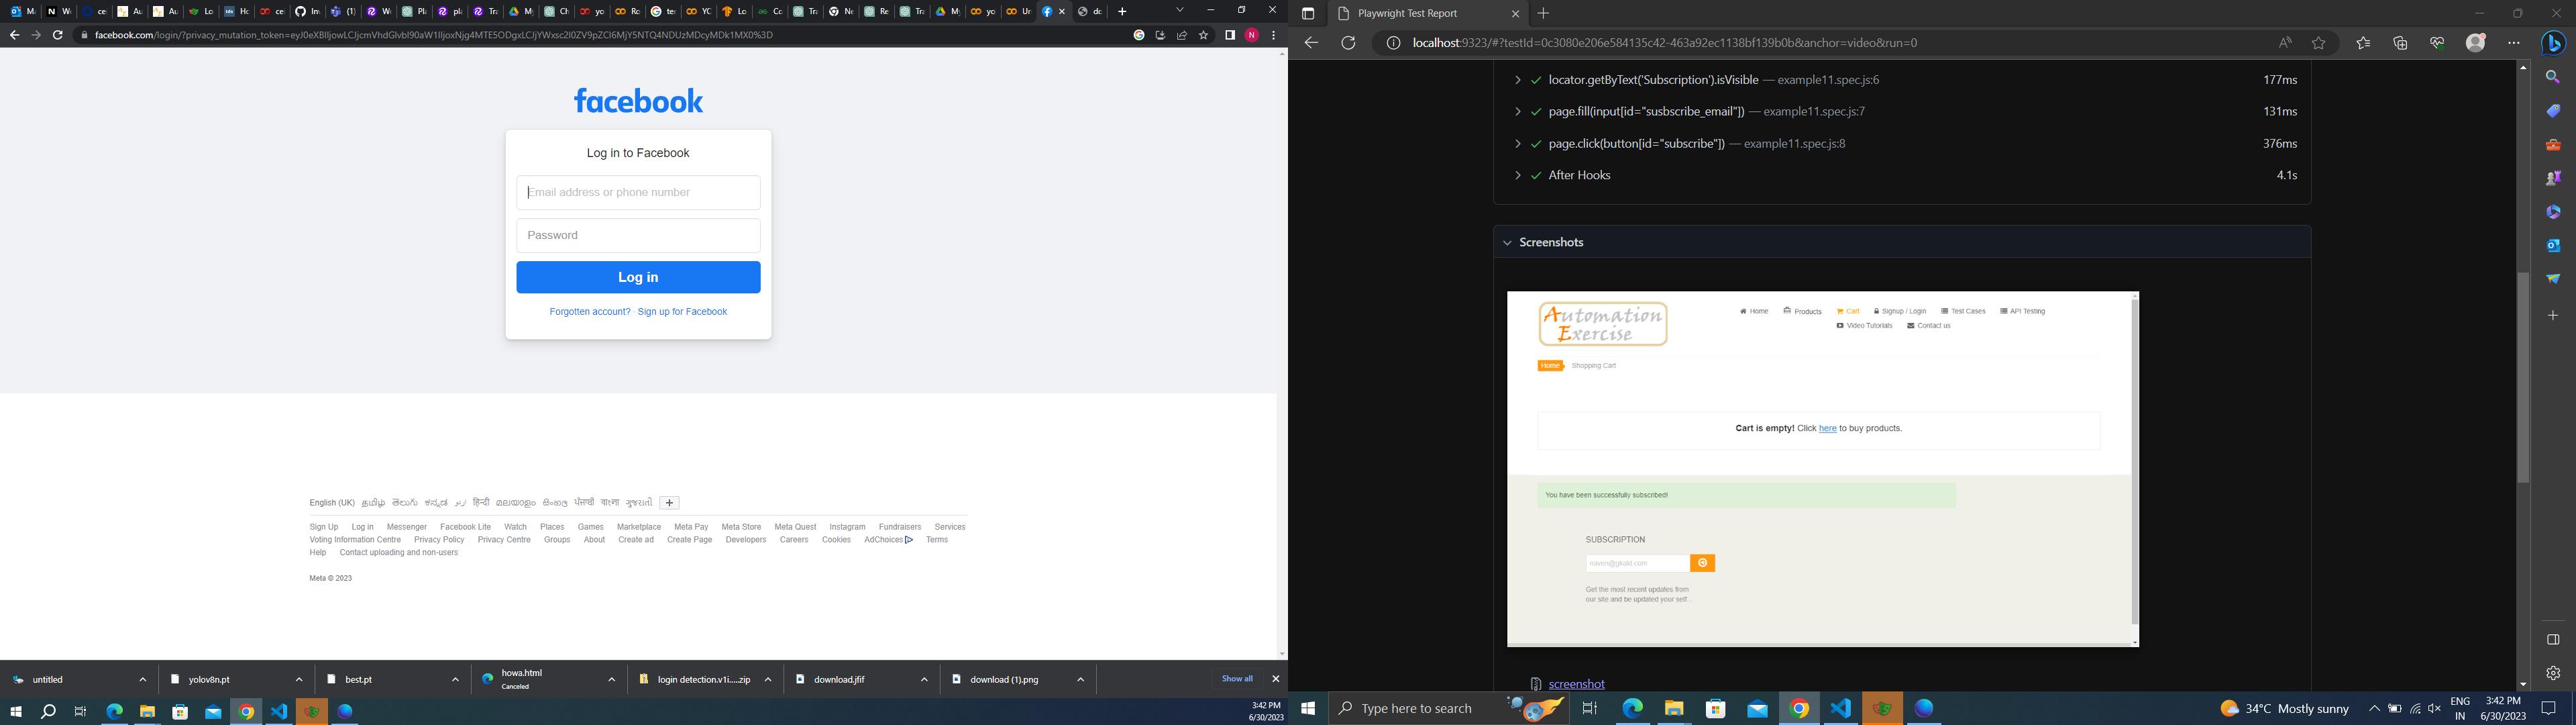Open Visual Studio Code from right taskbar
The image size is (2576, 725).
[x=1841, y=709]
